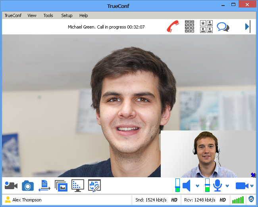Mute the speaker output
The height and width of the screenshot is (207, 258).
pos(187,186)
